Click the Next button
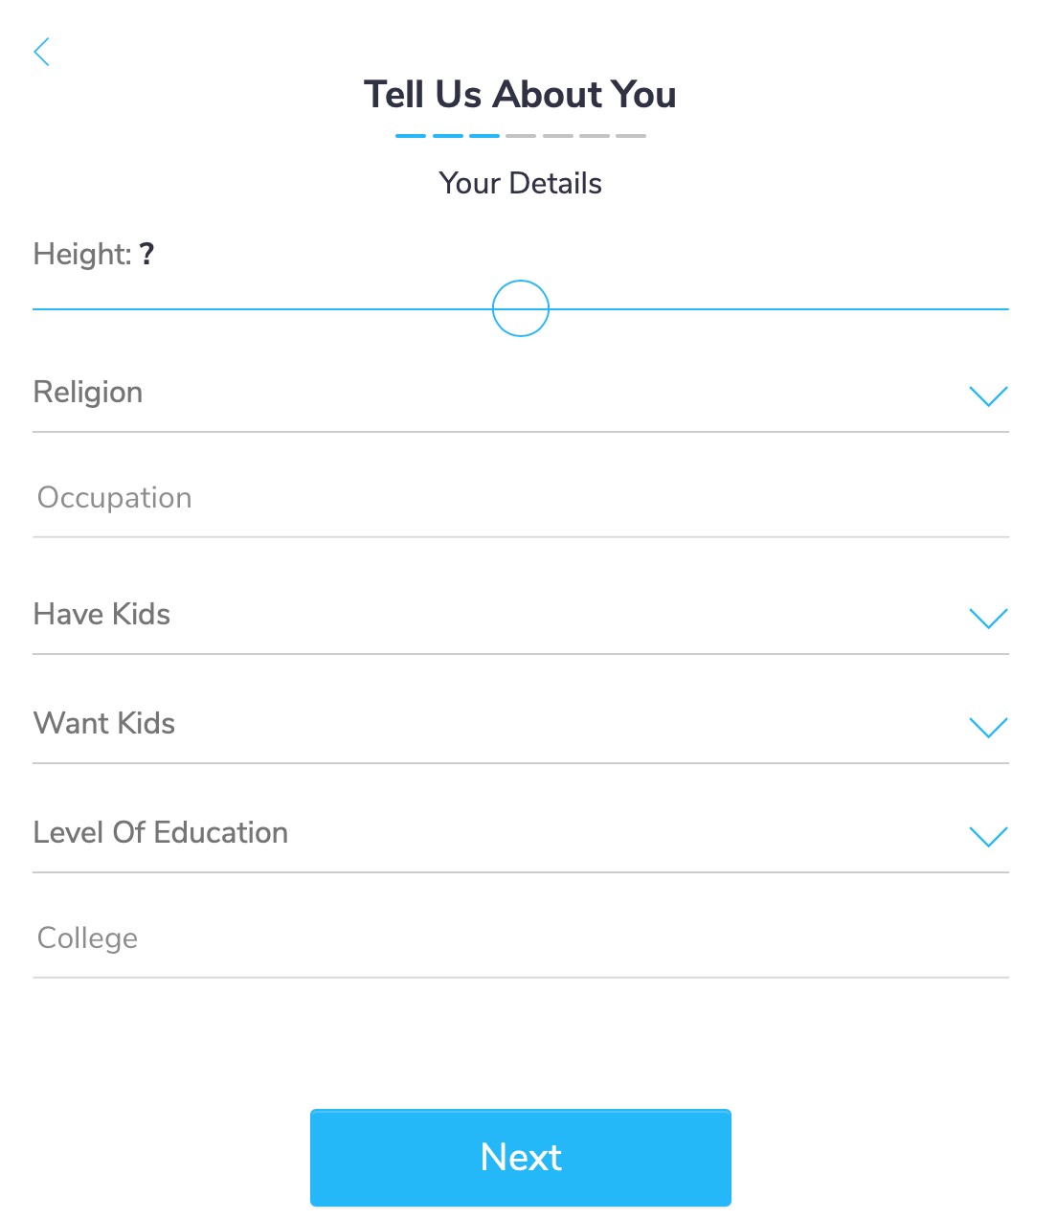This screenshot has height=1220, width=1057. point(521,1158)
